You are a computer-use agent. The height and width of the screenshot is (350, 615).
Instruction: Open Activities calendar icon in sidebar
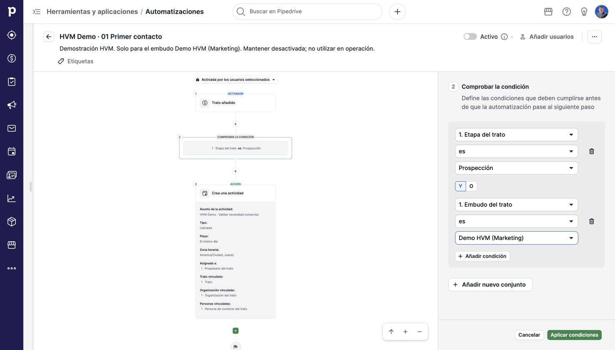pos(12,152)
